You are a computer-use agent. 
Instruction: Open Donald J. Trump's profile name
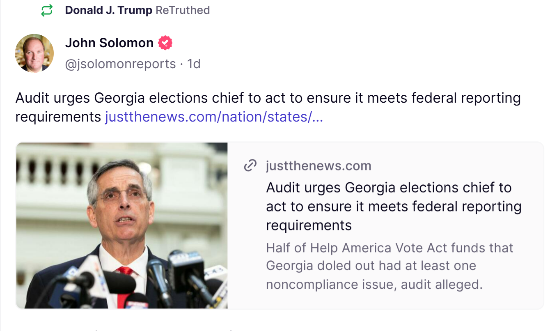[108, 10]
